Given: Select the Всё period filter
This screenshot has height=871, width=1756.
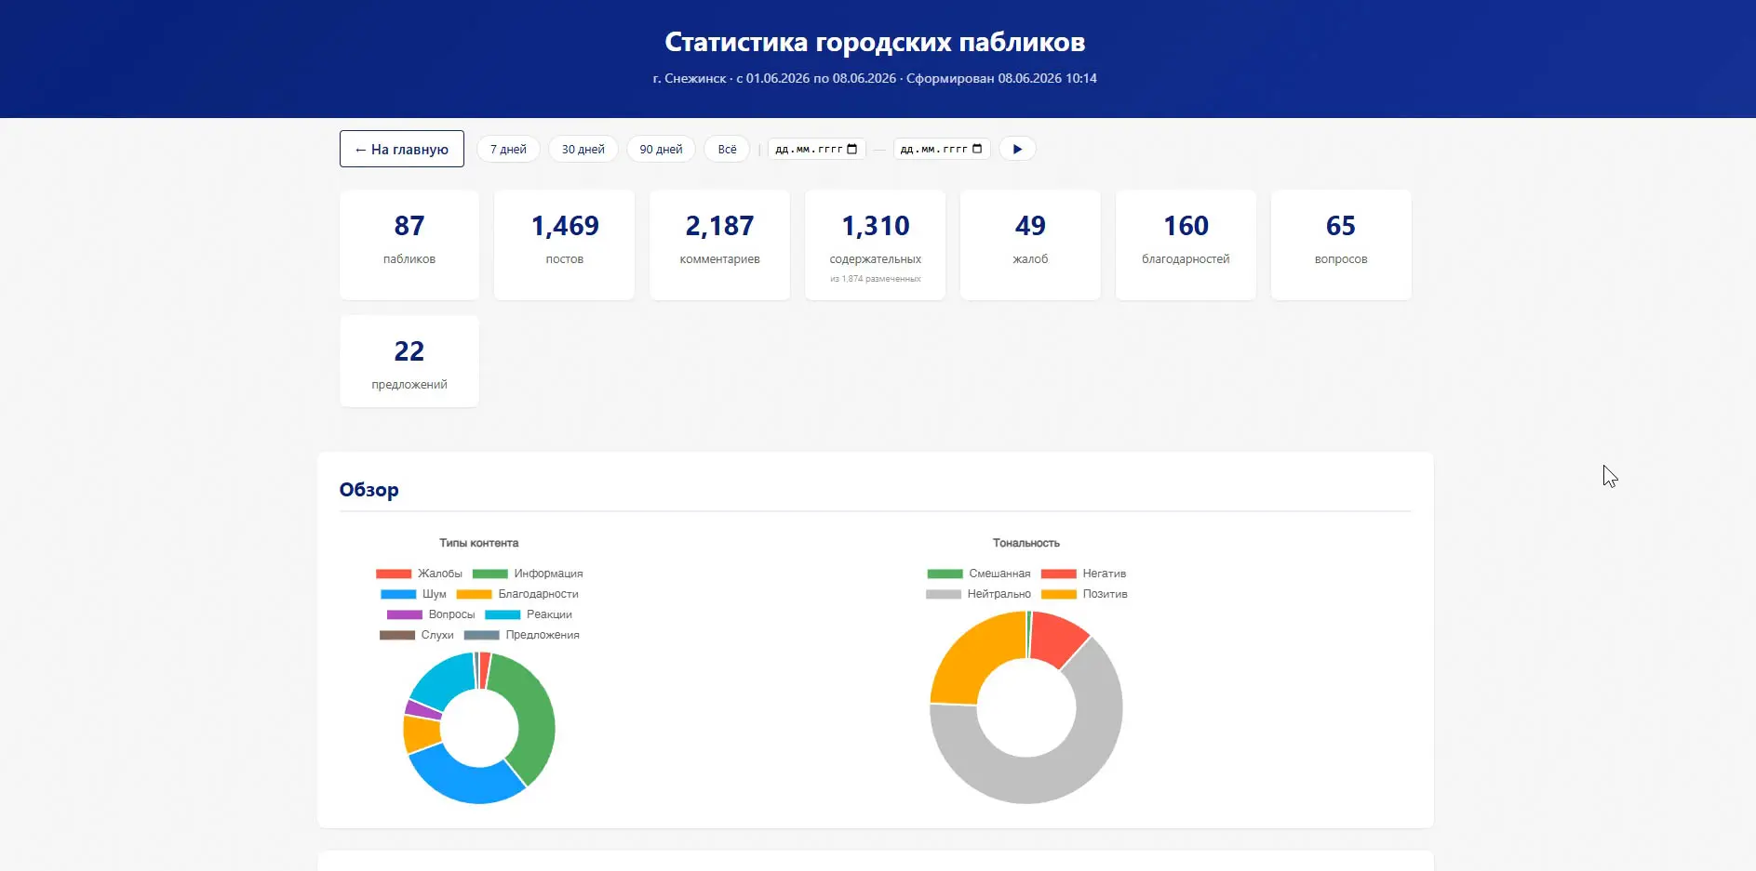Looking at the screenshot, I should point(727,149).
